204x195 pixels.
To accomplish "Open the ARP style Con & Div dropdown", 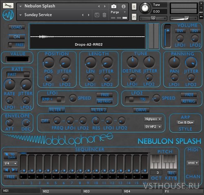I will click(x=186, y=123).
